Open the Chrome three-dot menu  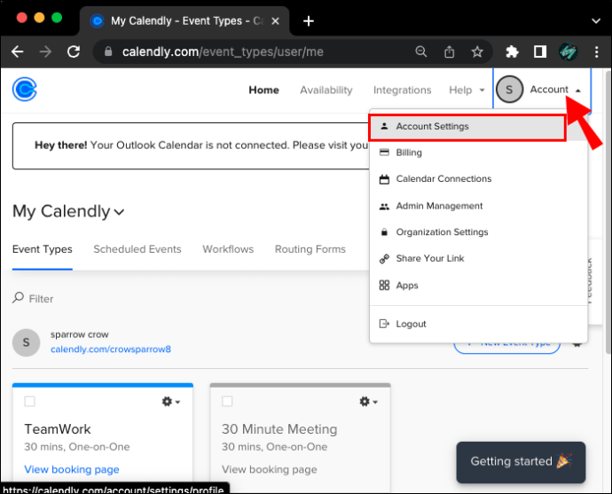(596, 51)
